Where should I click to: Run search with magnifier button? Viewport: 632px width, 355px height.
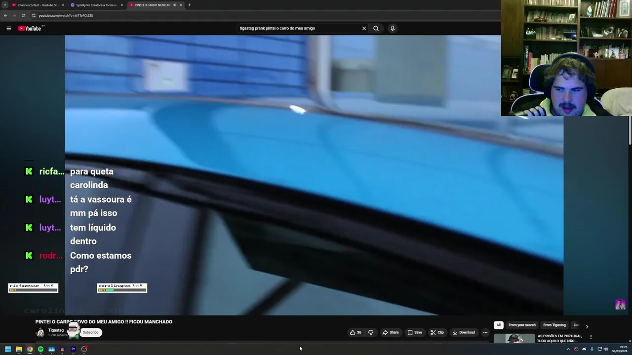coord(376,28)
